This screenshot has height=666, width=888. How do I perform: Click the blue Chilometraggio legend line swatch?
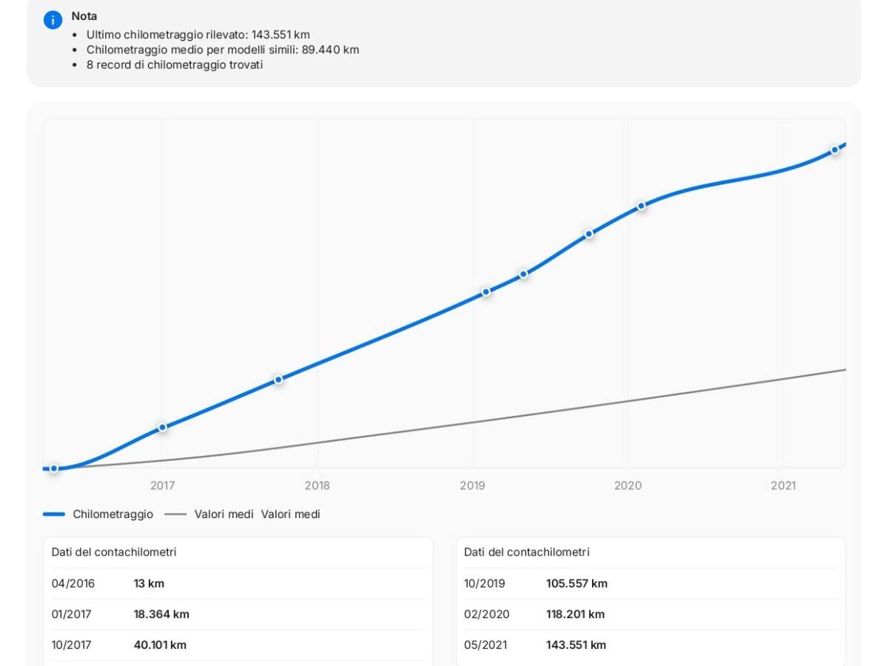point(54,514)
